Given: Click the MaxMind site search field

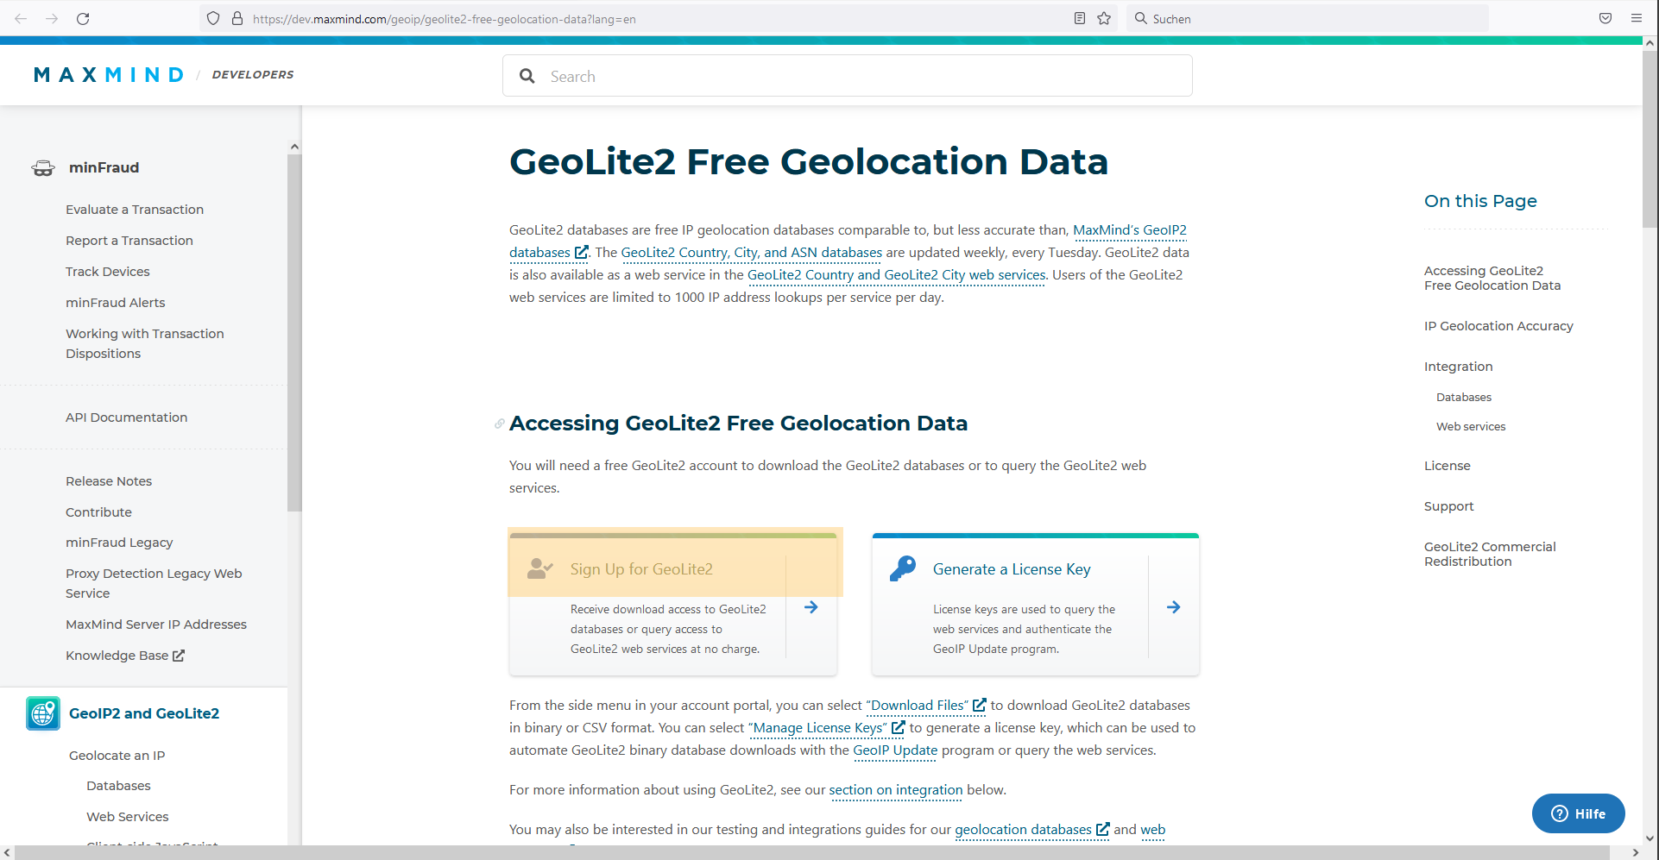Looking at the screenshot, I should click(x=848, y=76).
